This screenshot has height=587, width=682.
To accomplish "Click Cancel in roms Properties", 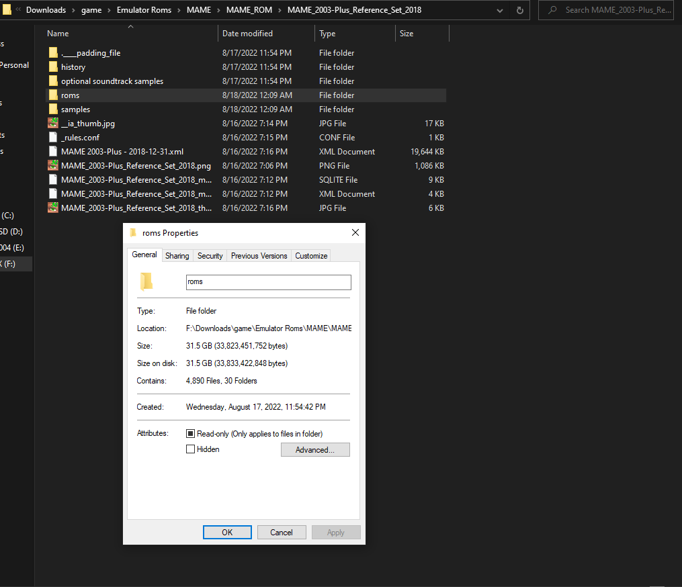I will (282, 532).
